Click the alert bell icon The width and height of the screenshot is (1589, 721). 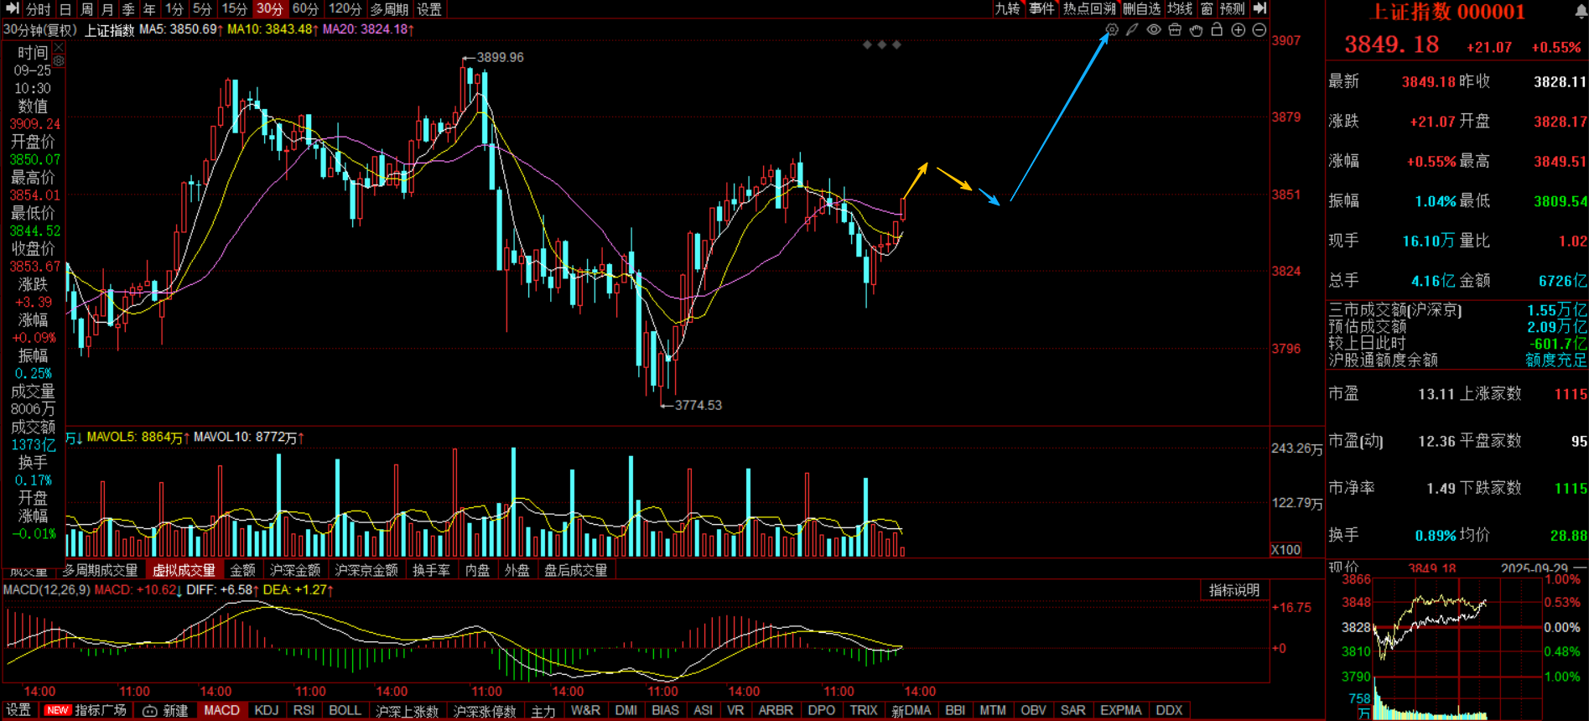[1581, 12]
